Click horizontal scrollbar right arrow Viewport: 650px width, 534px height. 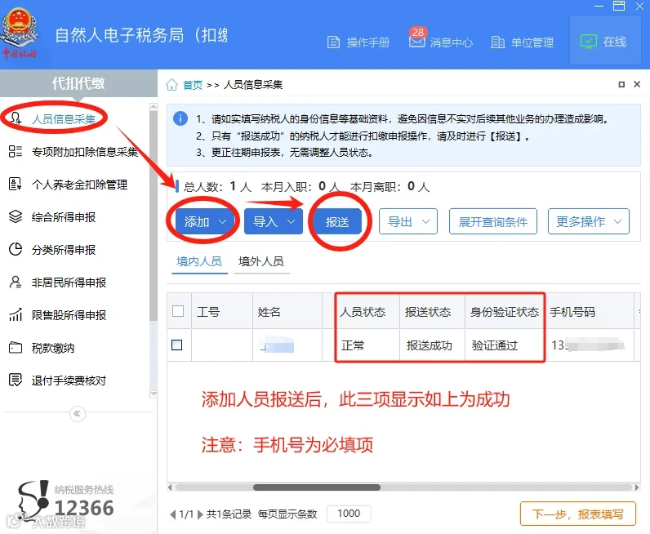[x=637, y=487]
